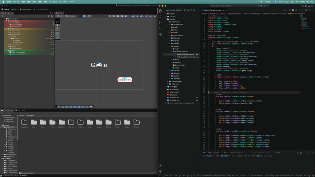This screenshot has width=315, height=177.
Task: Switch to the ターミナル tab in VS Code panel
Action: coord(217,153)
